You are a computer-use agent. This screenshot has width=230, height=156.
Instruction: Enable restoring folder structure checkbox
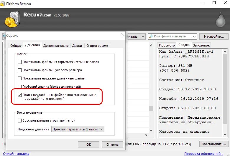(19, 120)
